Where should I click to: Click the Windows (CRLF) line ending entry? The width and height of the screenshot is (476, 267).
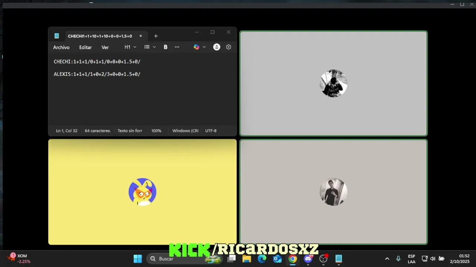185,131
